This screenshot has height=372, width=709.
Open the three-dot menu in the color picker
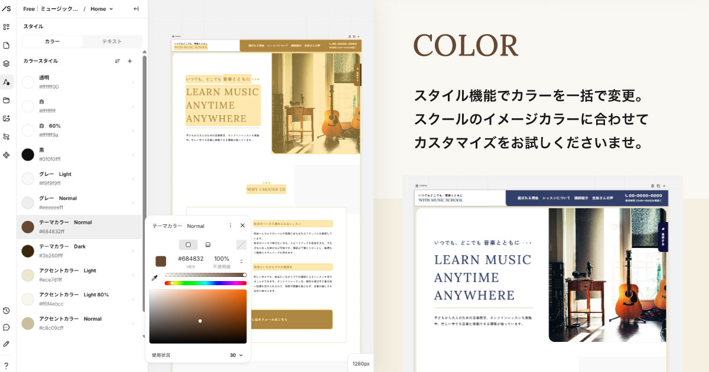click(x=230, y=226)
